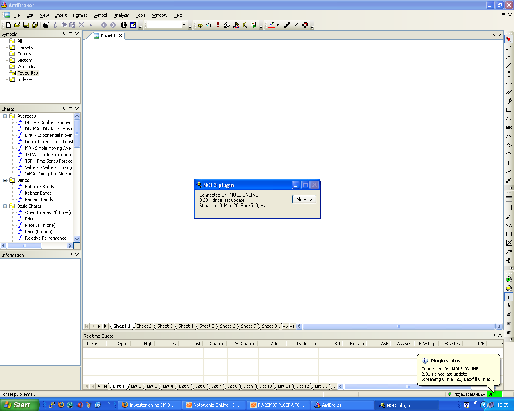Toggle the intraday 'i' interval button
This screenshot has width=514, height=411.
[509, 297]
